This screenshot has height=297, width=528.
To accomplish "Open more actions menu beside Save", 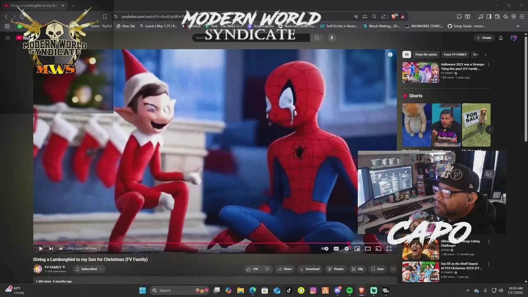I will (x=393, y=269).
